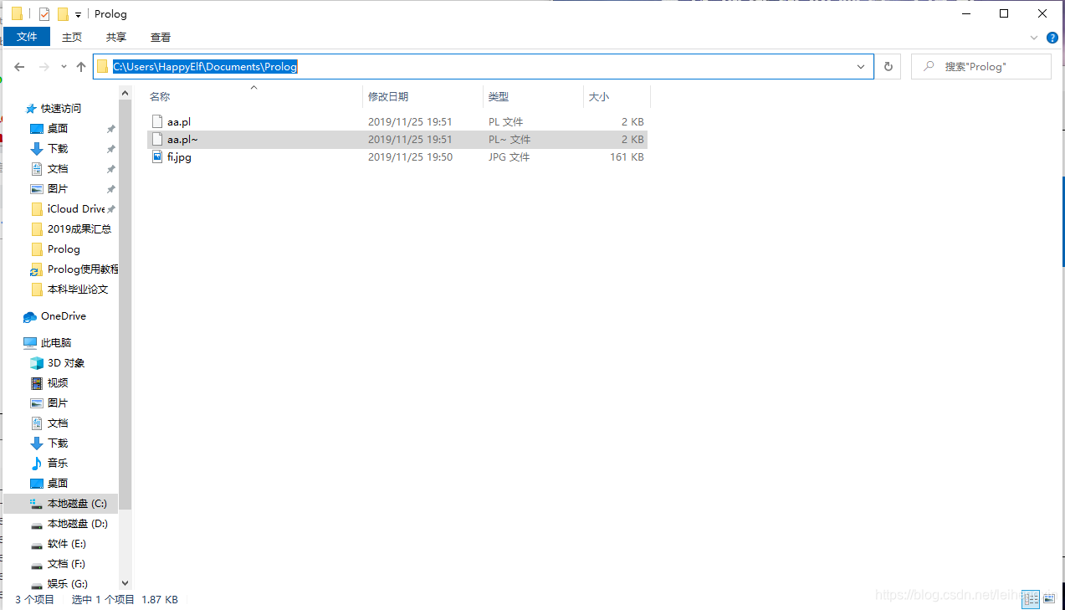Unpin 桌面 using its pin icon
The image size is (1065, 610).
(109, 128)
